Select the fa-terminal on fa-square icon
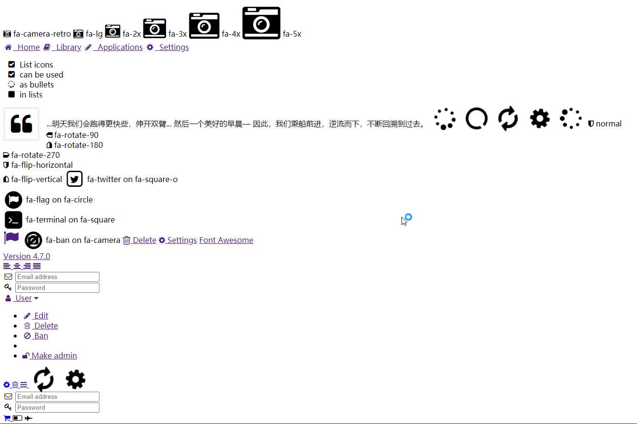The width and height of the screenshot is (637, 424). [13, 220]
